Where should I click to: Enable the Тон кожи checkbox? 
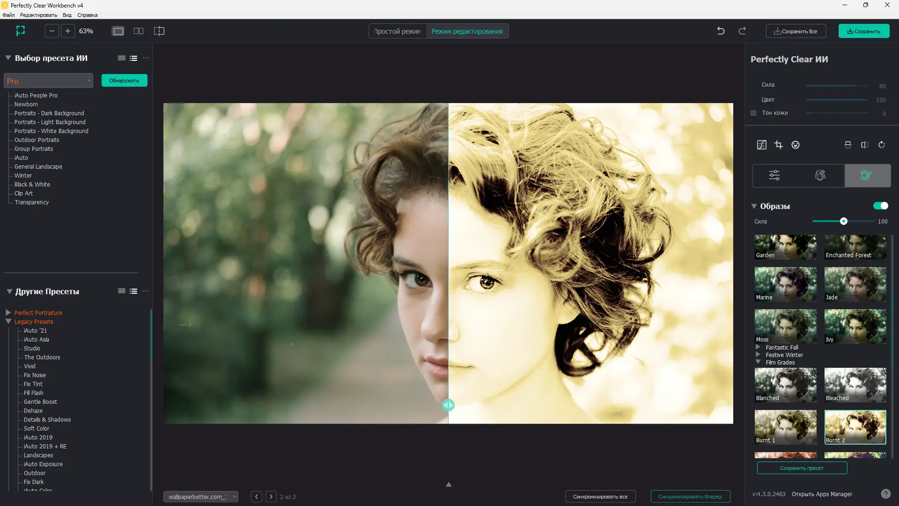coord(753,113)
